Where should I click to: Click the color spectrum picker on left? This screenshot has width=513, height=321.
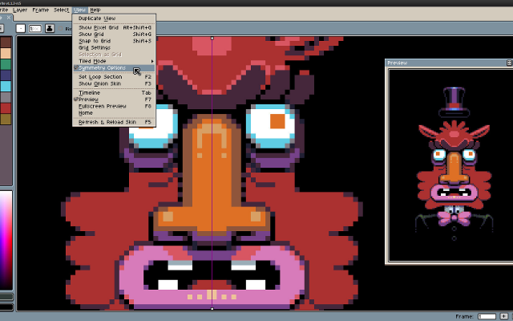pyautogui.click(x=6, y=240)
